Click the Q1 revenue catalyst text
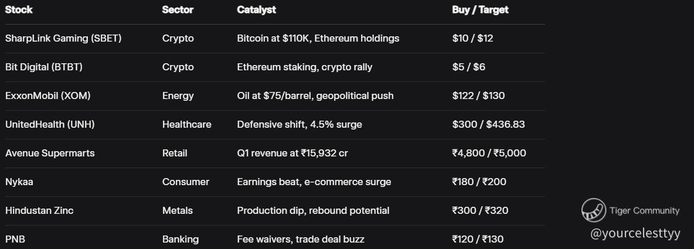The height and width of the screenshot is (249, 694). click(x=293, y=153)
